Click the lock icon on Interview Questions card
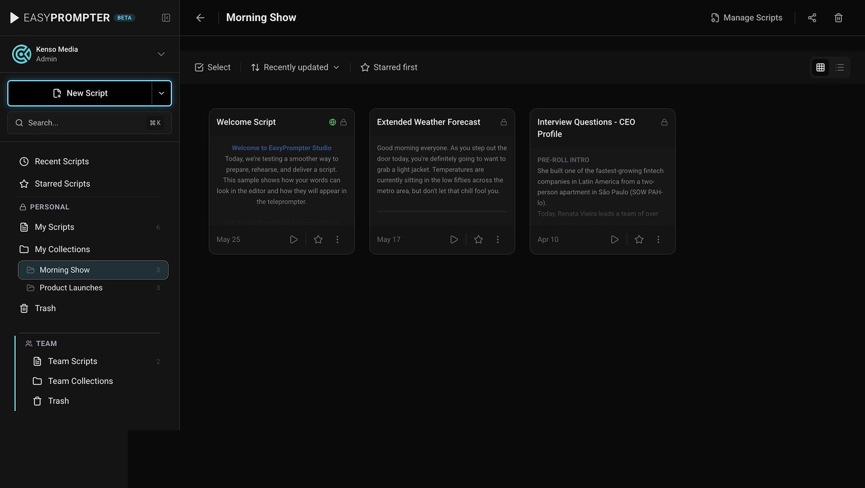 664,122
